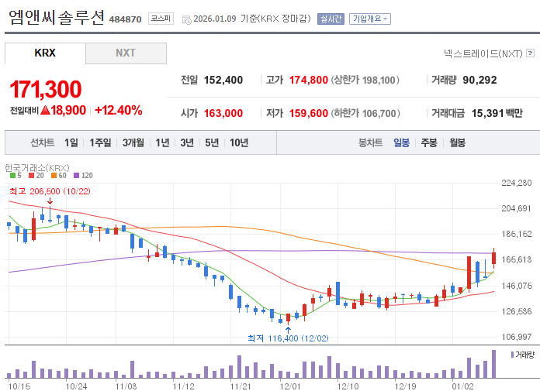Click the 224,230 price axis label

point(516,183)
